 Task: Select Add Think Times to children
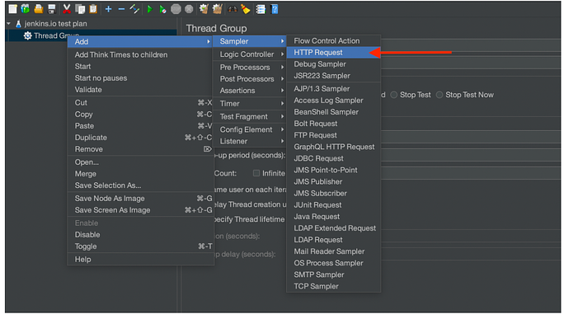click(140, 54)
